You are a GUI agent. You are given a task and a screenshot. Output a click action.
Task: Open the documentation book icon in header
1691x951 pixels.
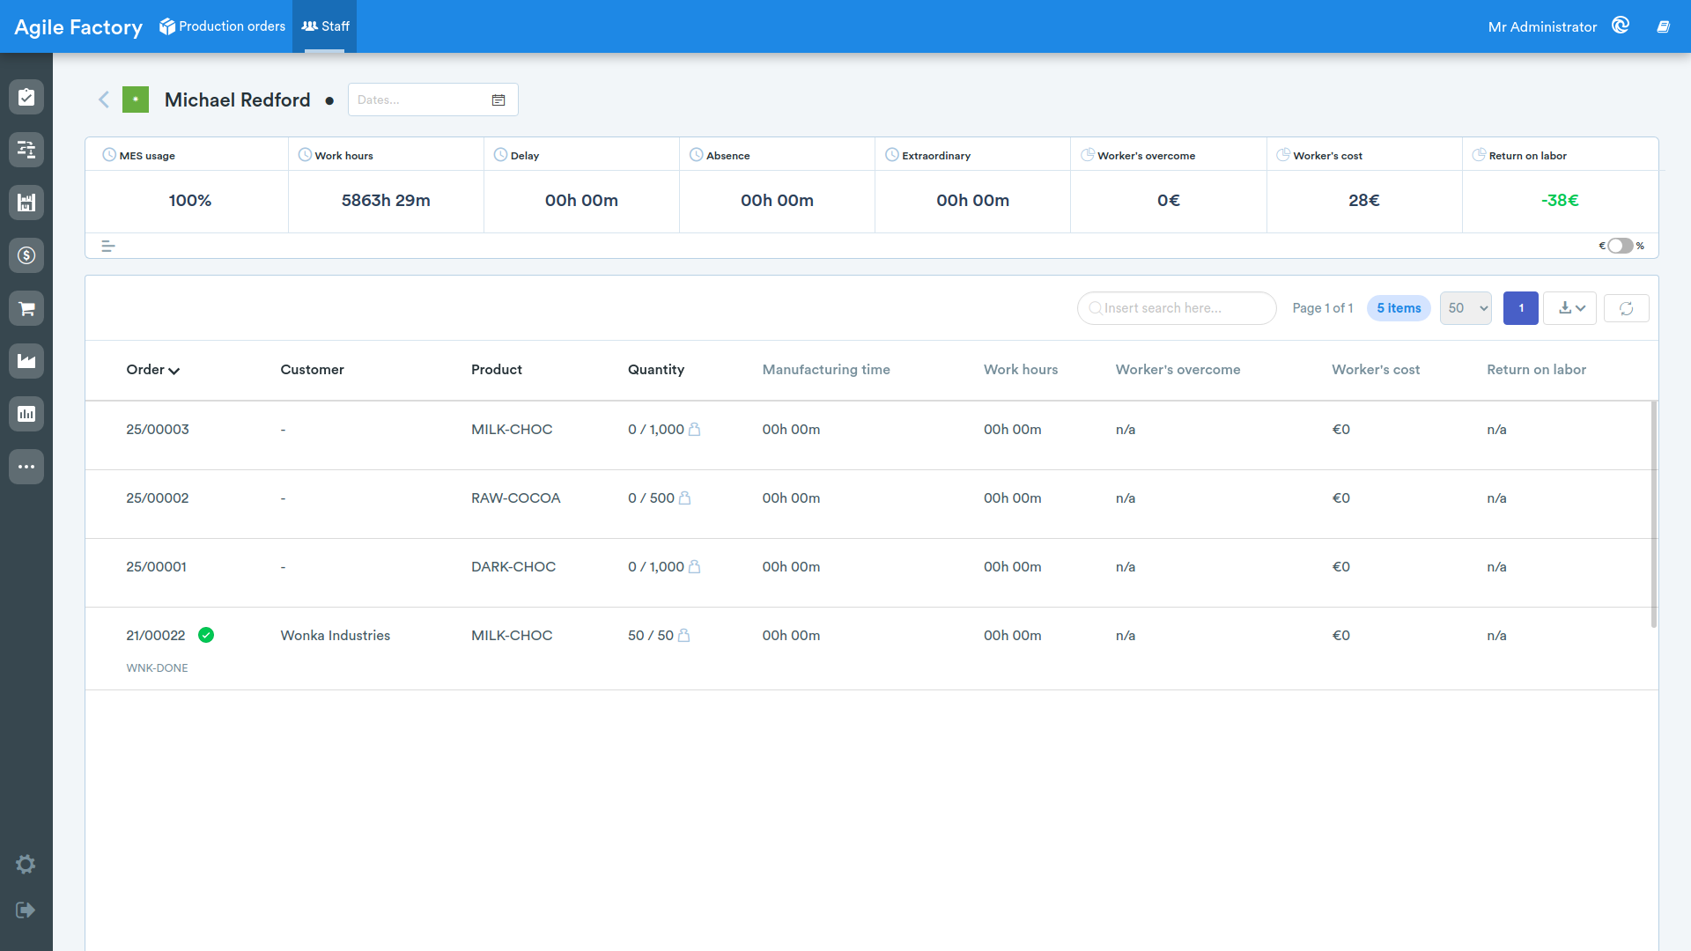point(1663,26)
